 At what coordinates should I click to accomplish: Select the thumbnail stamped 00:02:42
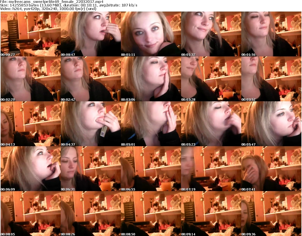pyautogui.click(x=91, y=79)
